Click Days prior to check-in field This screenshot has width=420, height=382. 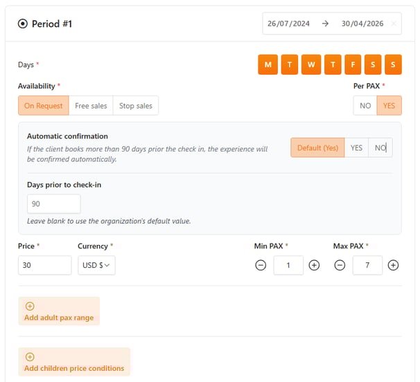tap(53, 204)
